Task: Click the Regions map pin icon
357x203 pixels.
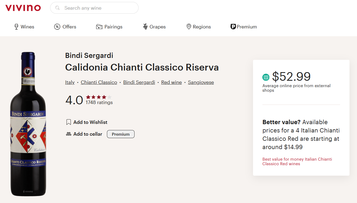Action: point(189,27)
